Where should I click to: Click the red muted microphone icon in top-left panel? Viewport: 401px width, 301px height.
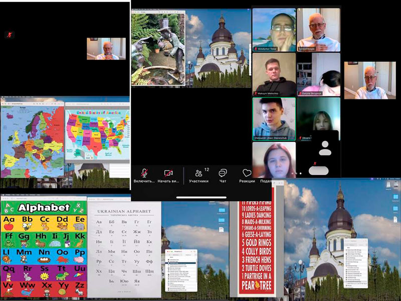[x=9, y=35]
